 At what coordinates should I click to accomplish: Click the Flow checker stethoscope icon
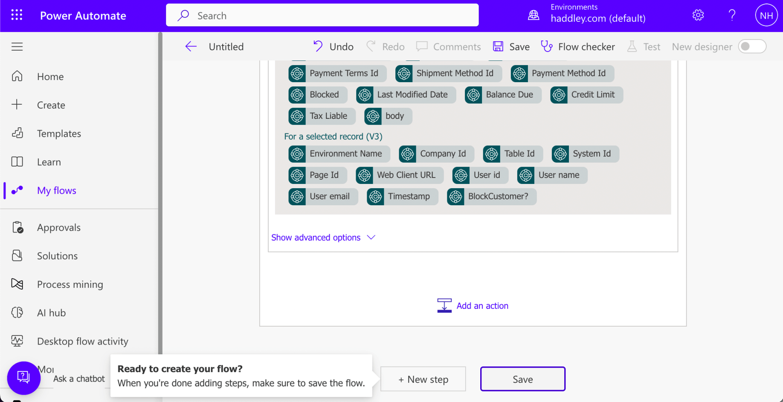click(x=547, y=46)
